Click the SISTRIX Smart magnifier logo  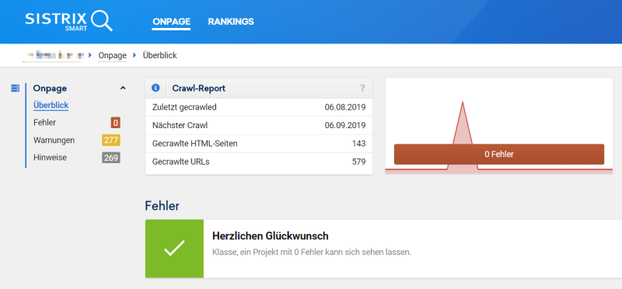pos(68,21)
